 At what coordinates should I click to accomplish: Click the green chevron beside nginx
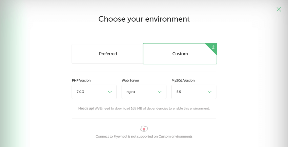159,92
